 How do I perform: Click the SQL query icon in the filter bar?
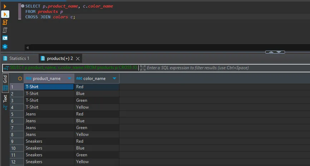[6, 68]
